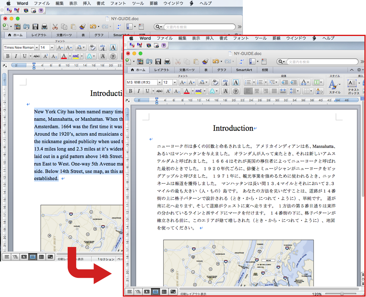
Task: Toggle Bold in left English window
Action: [8, 56]
